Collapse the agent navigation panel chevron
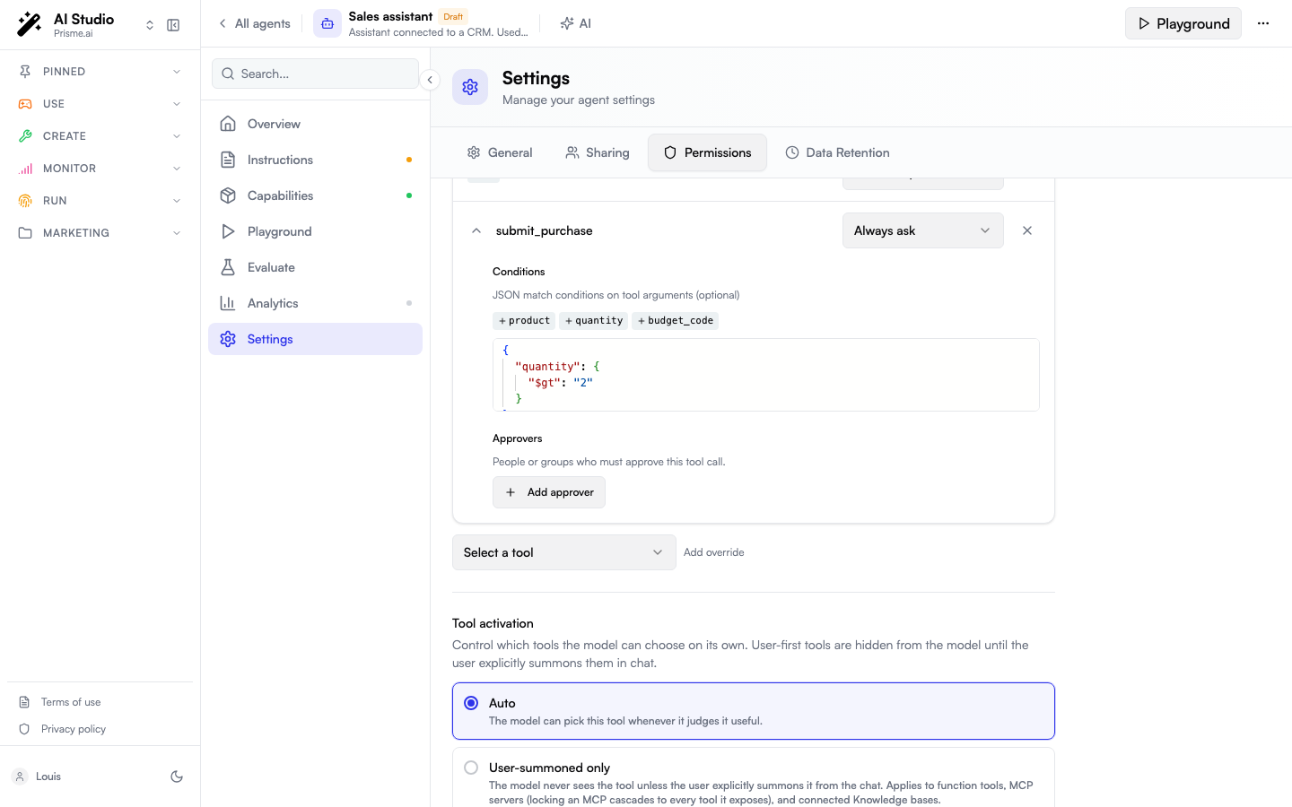1292x807 pixels. coord(430,80)
